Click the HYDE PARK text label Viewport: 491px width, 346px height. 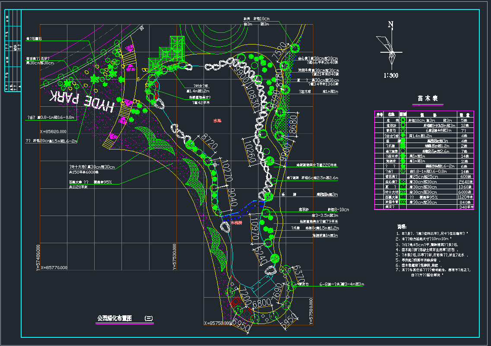coord(82,100)
